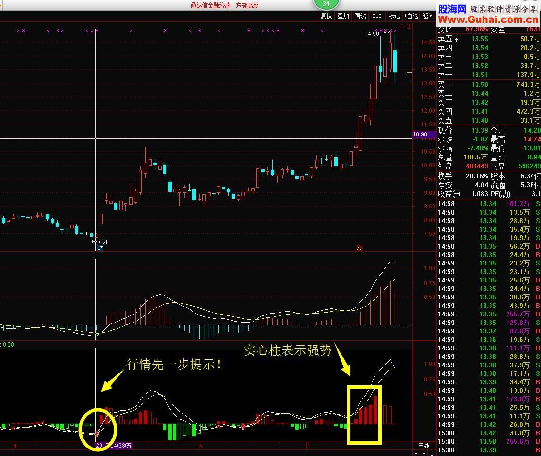Click the 涨 marker below candlesticks

(359, 248)
